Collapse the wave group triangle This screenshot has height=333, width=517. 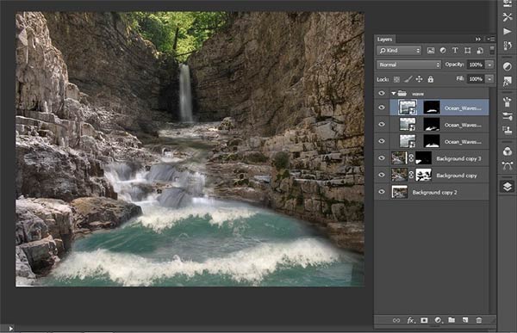point(394,94)
